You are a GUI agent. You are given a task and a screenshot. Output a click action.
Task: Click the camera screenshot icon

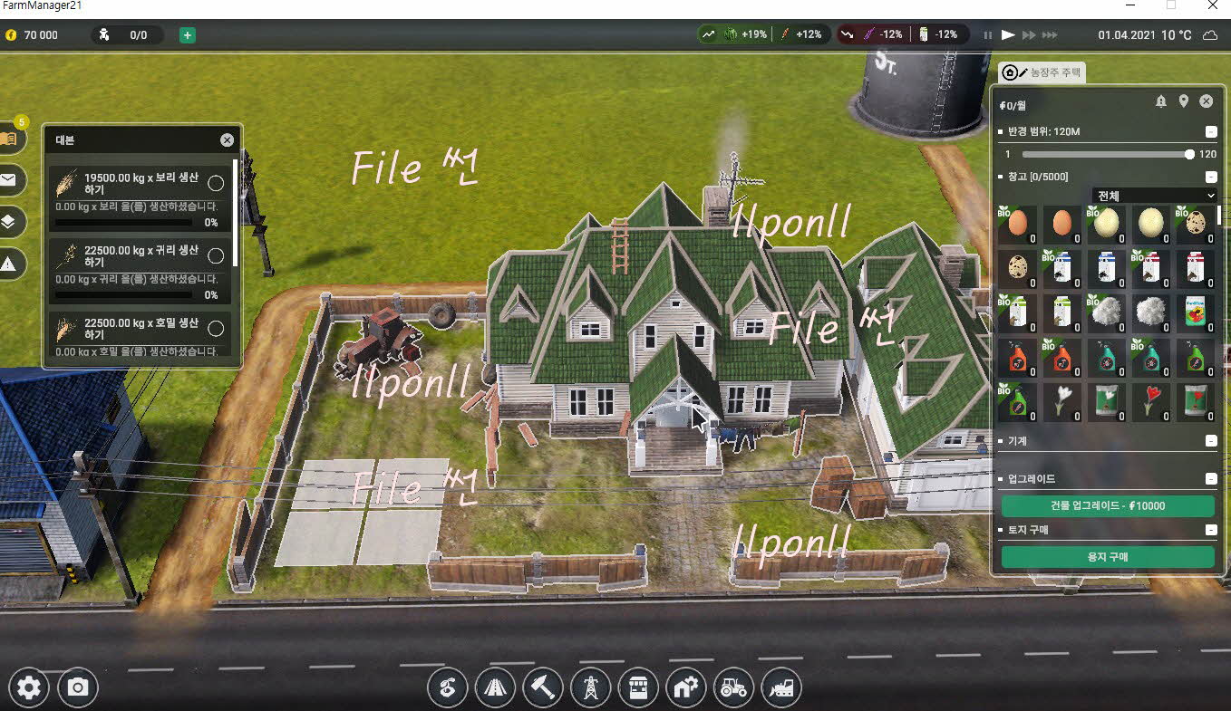pyautogui.click(x=78, y=688)
